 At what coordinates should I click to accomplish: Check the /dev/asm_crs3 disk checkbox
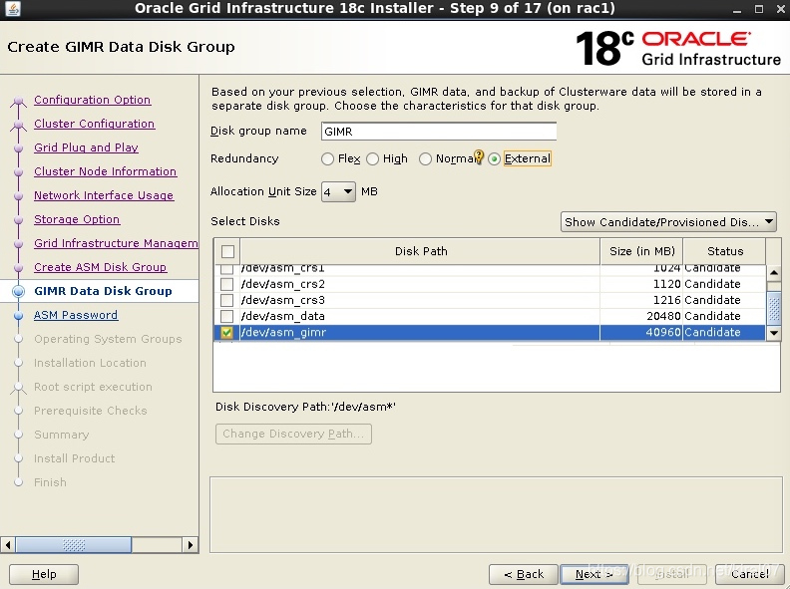(226, 300)
